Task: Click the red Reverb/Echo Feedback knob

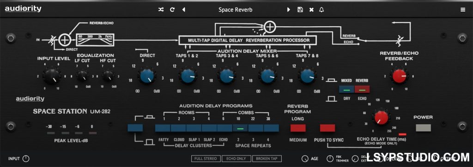Action: point(400,75)
